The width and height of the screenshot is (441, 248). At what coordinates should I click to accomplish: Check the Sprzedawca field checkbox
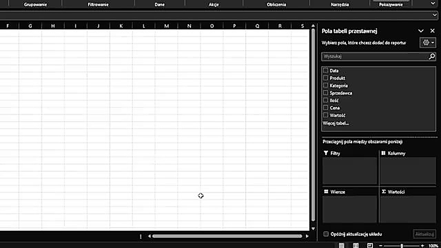point(326,93)
